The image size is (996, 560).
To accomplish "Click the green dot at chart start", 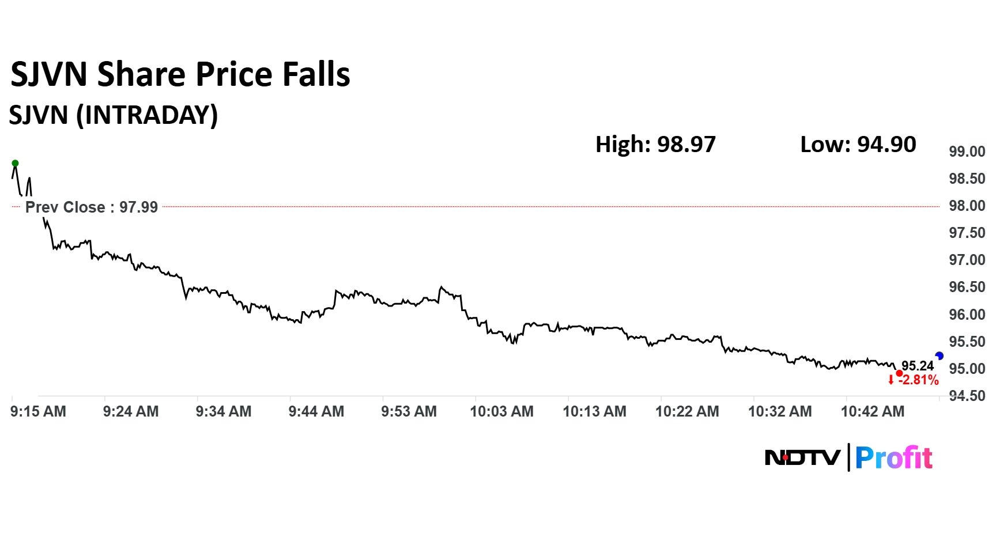I will 15,163.
